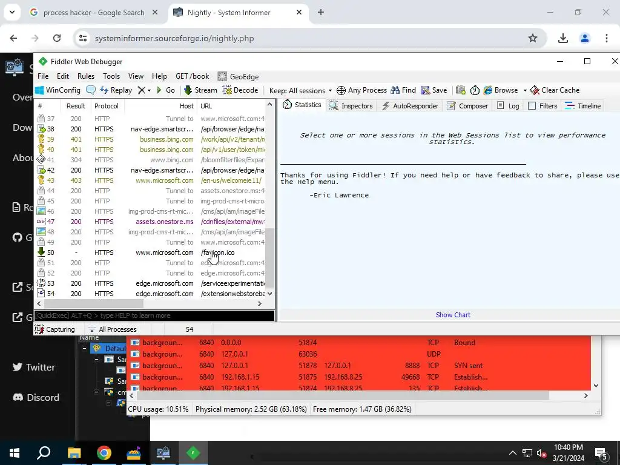Bookmark this page with the star icon
This screenshot has width=620, height=465.
(x=533, y=38)
